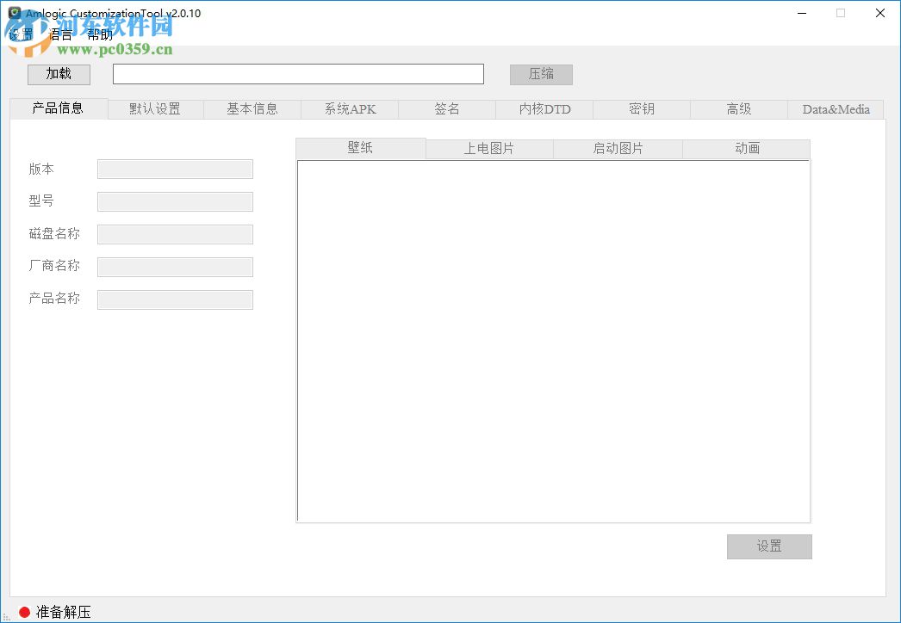Click the 压缩 button

pyautogui.click(x=541, y=74)
